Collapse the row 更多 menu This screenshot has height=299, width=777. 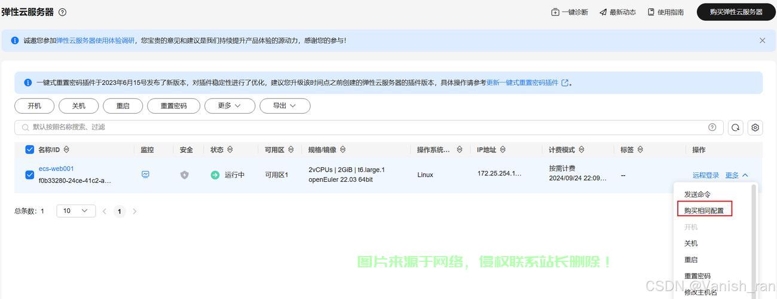click(x=736, y=175)
